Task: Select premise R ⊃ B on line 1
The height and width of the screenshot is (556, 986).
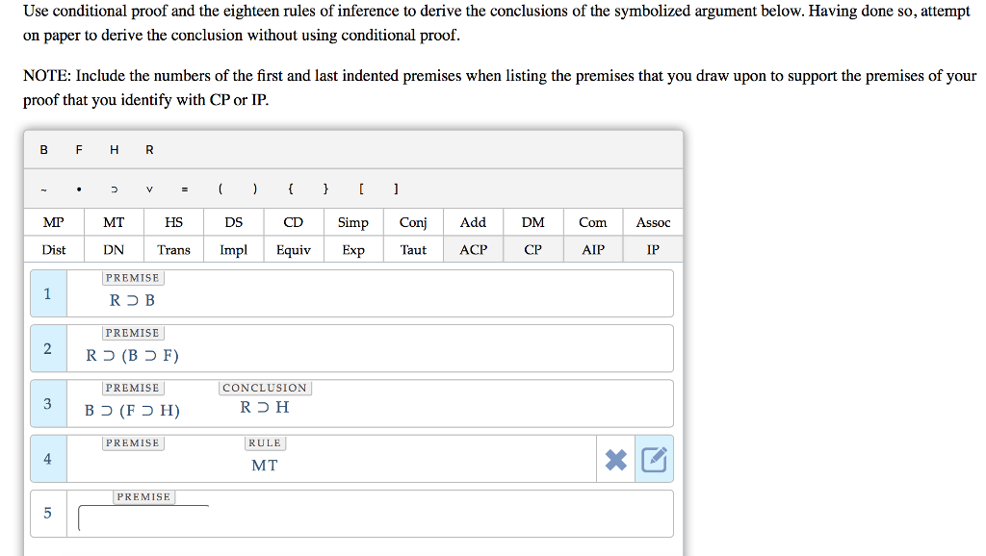Action: 132,299
